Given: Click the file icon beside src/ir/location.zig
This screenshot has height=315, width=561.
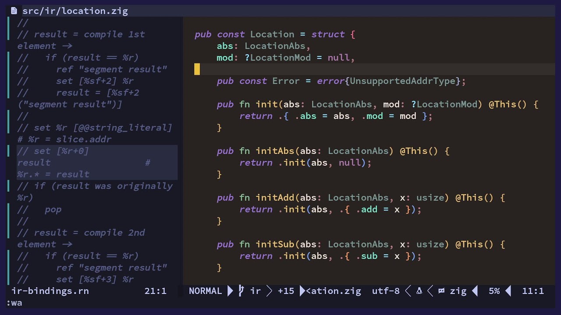Looking at the screenshot, I should 14,11.
